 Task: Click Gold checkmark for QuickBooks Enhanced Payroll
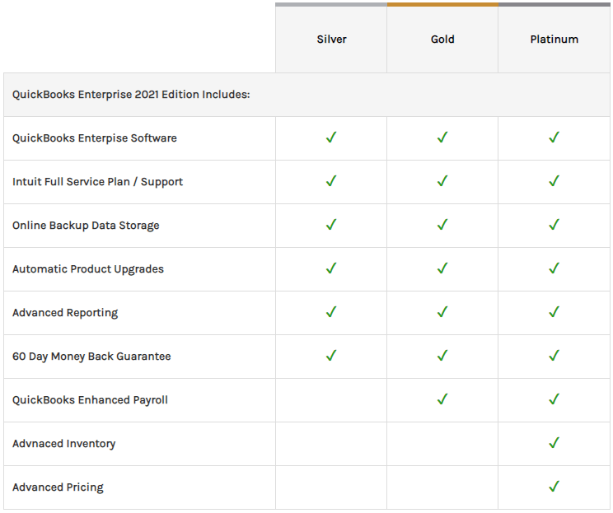(x=442, y=399)
